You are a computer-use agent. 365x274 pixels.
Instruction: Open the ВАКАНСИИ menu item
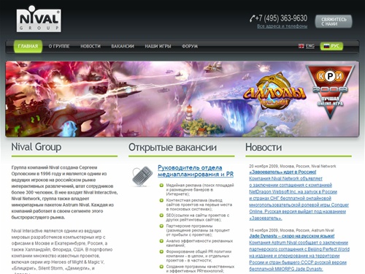[x=123, y=46]
